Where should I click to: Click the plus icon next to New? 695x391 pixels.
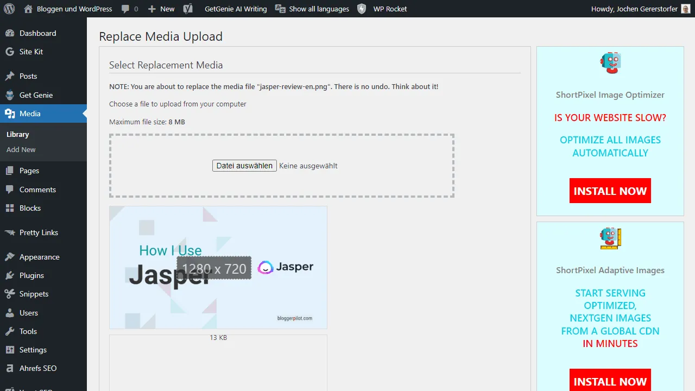pos(152,9)
